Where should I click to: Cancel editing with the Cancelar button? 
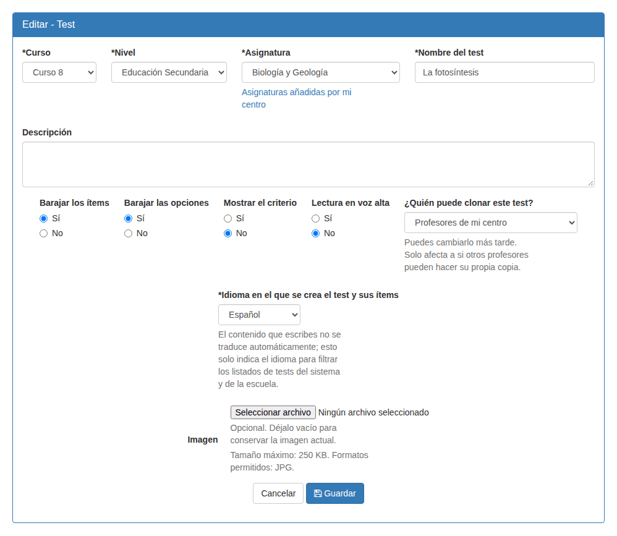click(278, 493)
